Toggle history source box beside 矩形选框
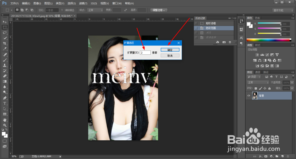 [196, 23]
